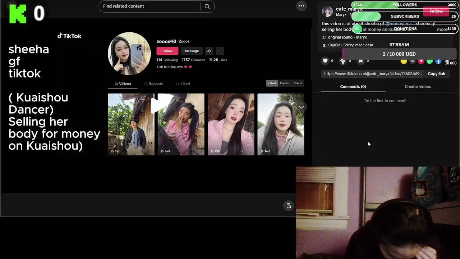Switch to the Videos tab
Screen dimensions: 460x259
coord(123,84)
